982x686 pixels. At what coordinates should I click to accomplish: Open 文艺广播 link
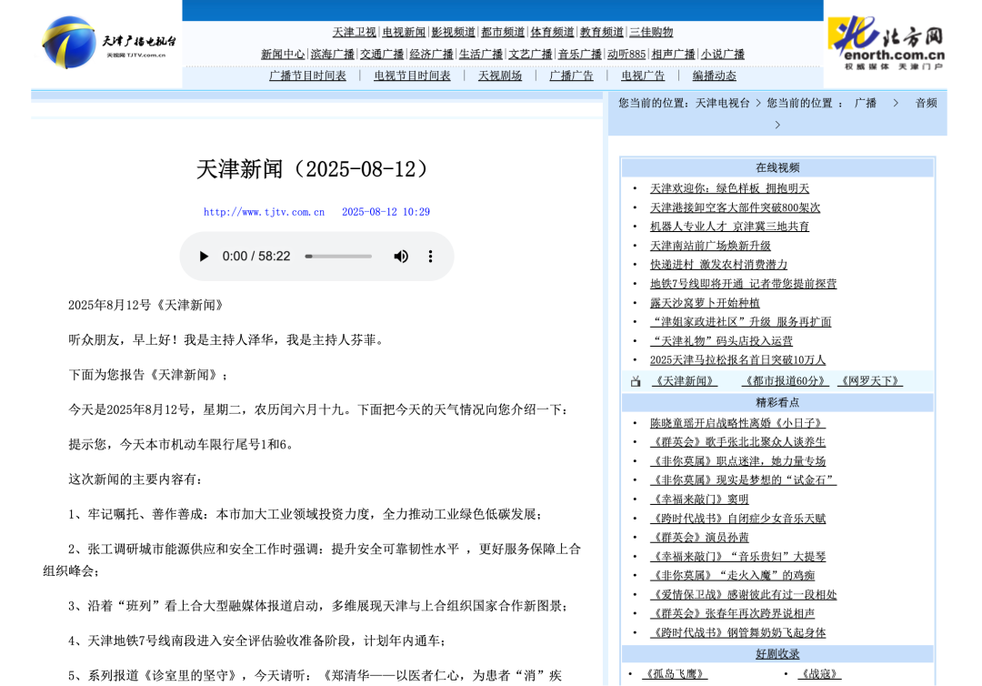(530, 55)
